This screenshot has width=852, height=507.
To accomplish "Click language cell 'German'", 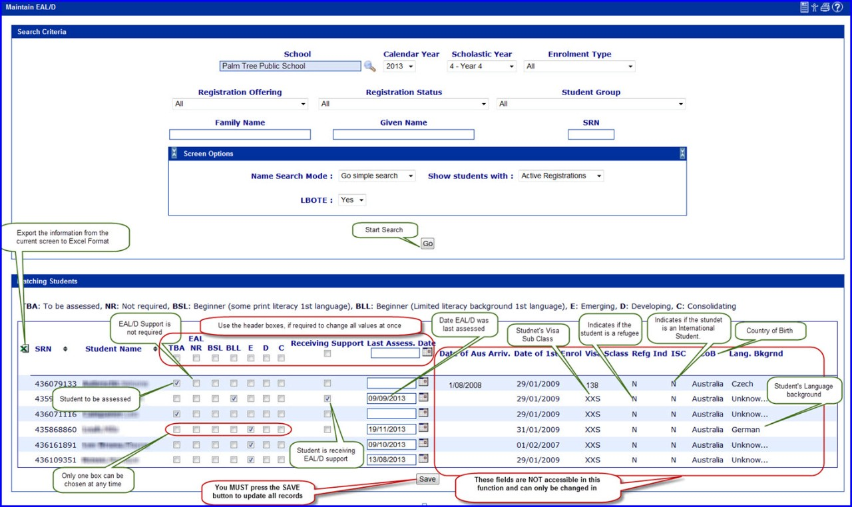I will pyautogui.click(x=745, y=430).
